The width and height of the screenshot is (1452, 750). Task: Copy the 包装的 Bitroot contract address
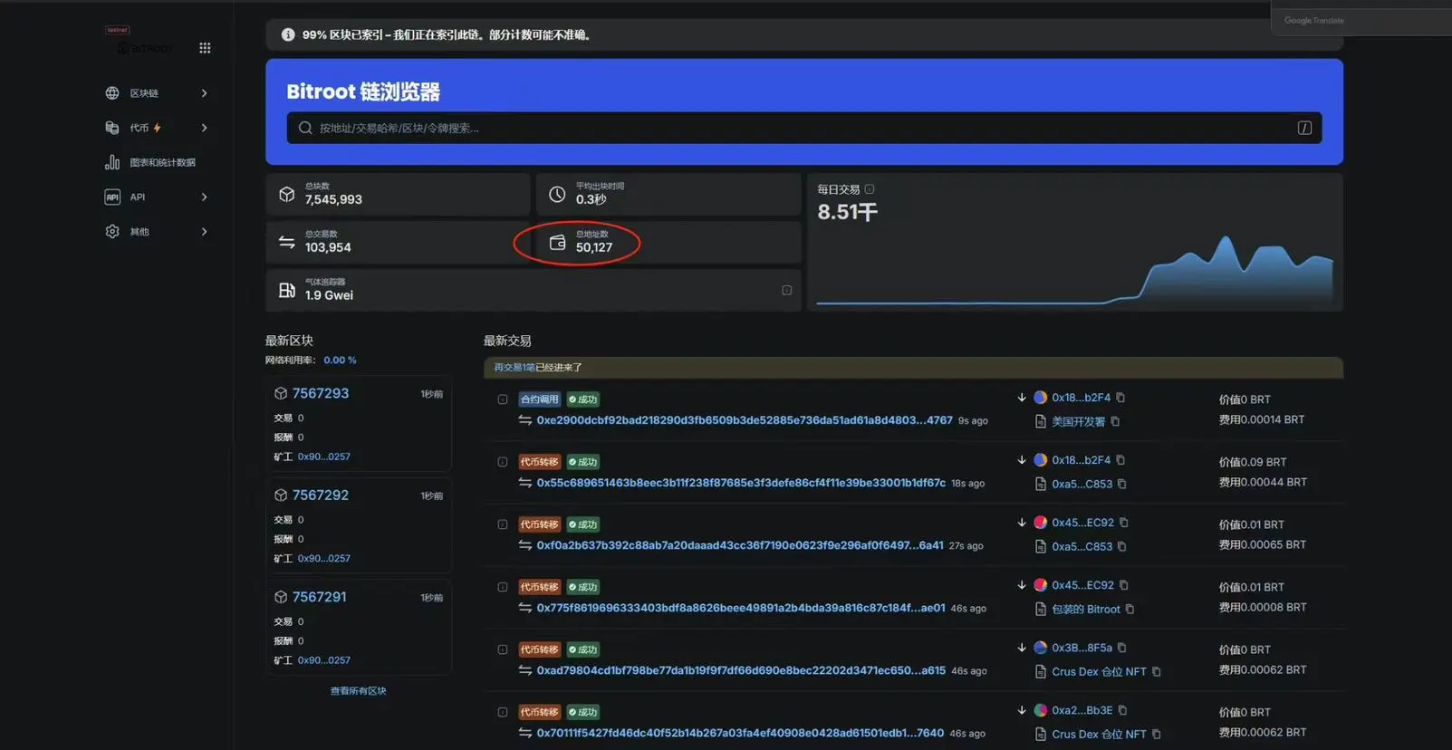[x=1130, y=609]
